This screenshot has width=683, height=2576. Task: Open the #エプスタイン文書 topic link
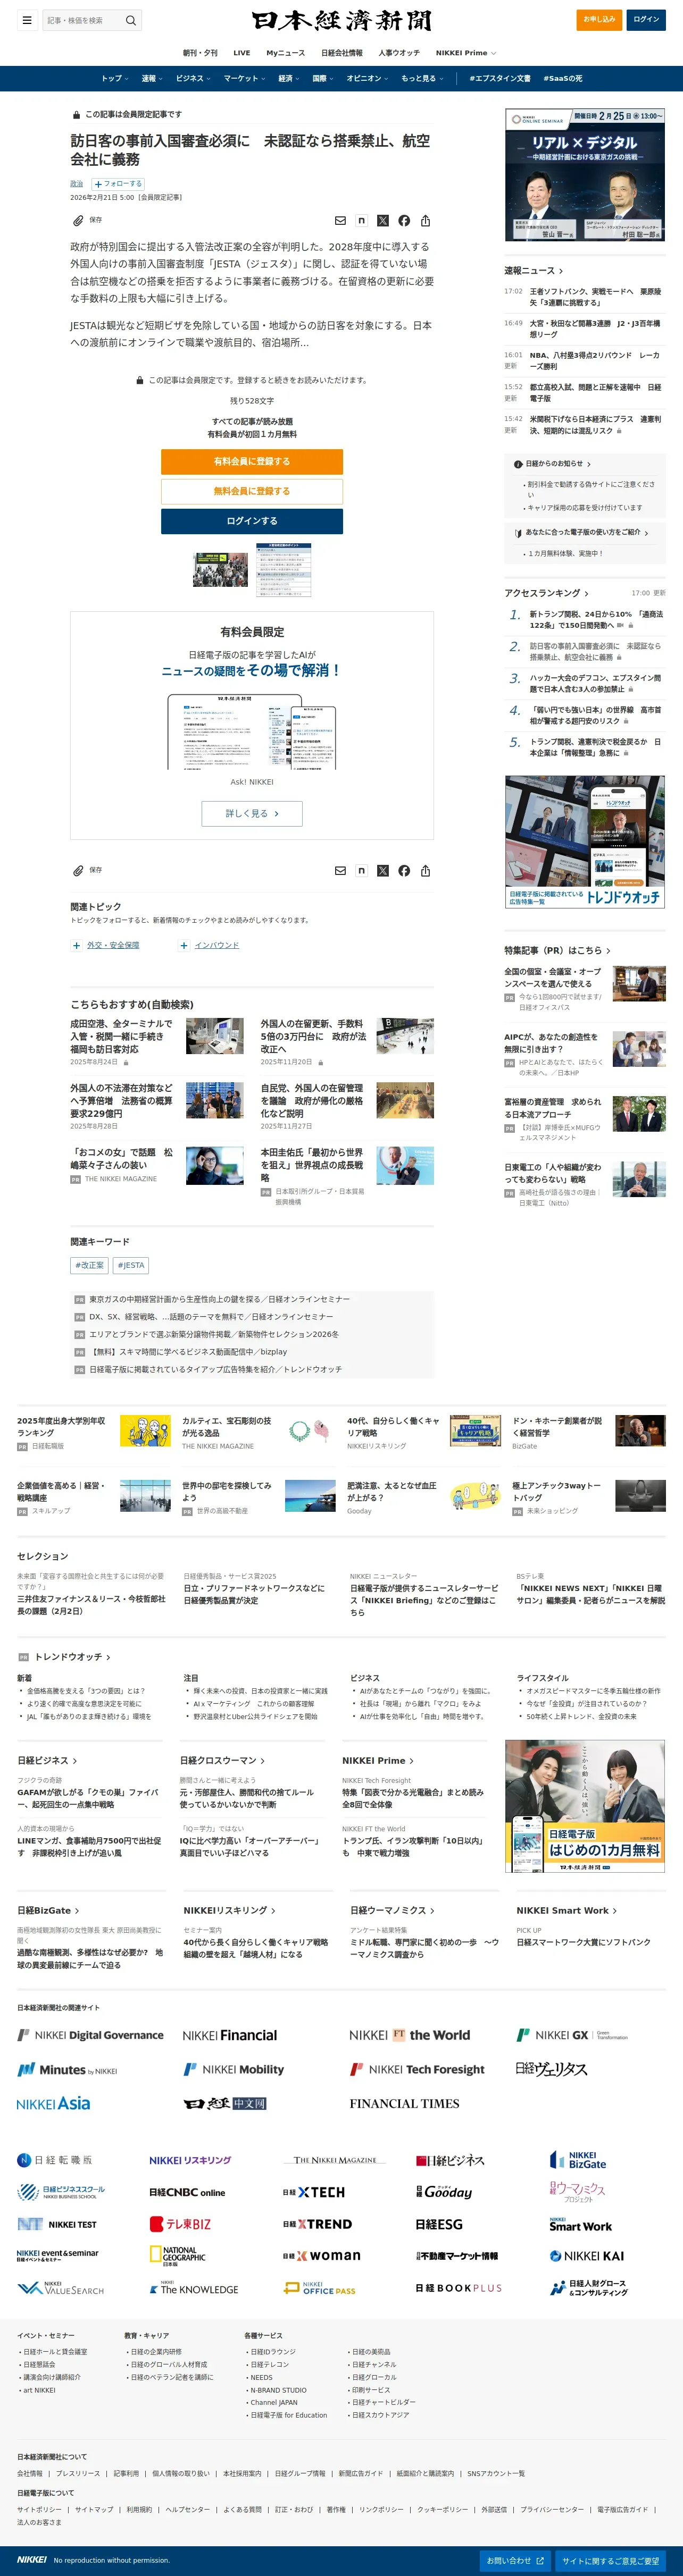(500, 78)
